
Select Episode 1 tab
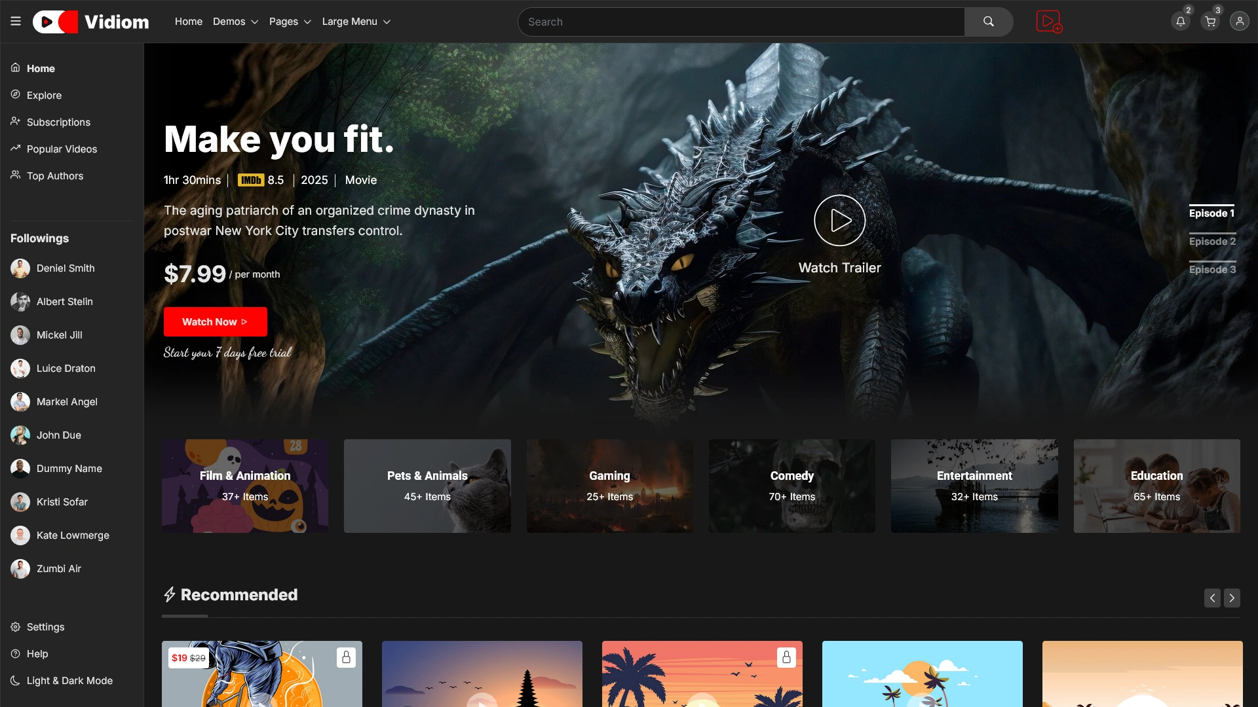(x=1211, y=213)
